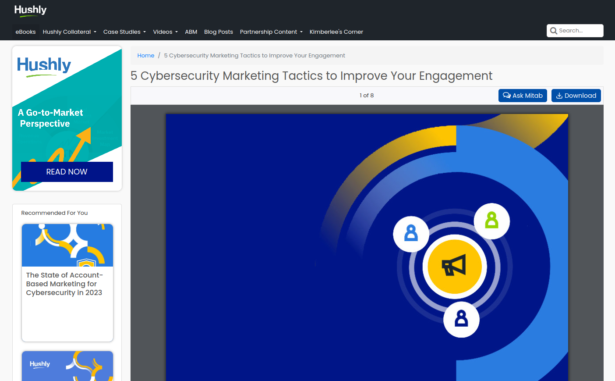The height and width of the screenshot is (381, 615).
Task: Open Kimberlee's Corner
Action: [336, 32]
